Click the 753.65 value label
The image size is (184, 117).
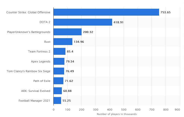click(x=166, y=12)
